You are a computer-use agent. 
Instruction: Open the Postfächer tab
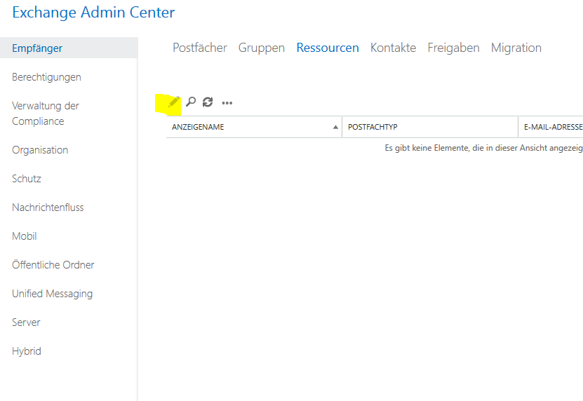200,48
